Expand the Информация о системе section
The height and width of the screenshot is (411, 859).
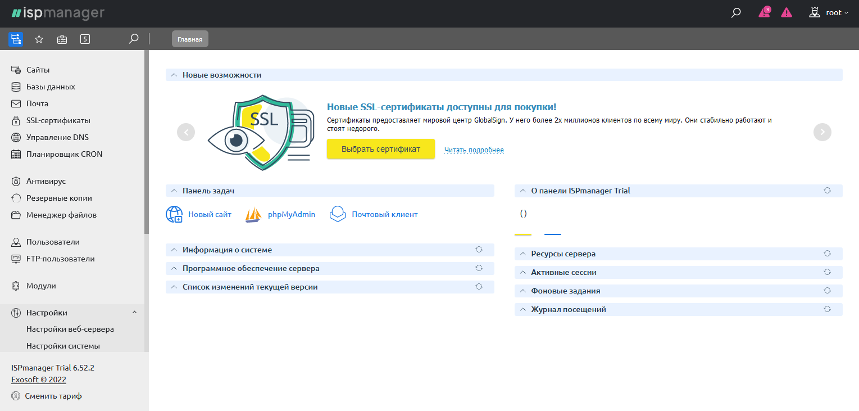tap(174, 250)
